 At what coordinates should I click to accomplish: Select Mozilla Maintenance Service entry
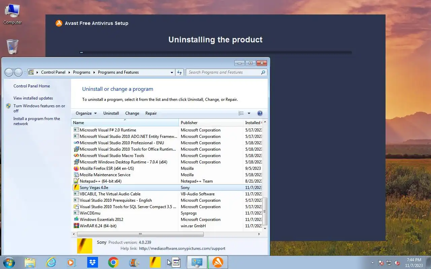tap(167, 175)
